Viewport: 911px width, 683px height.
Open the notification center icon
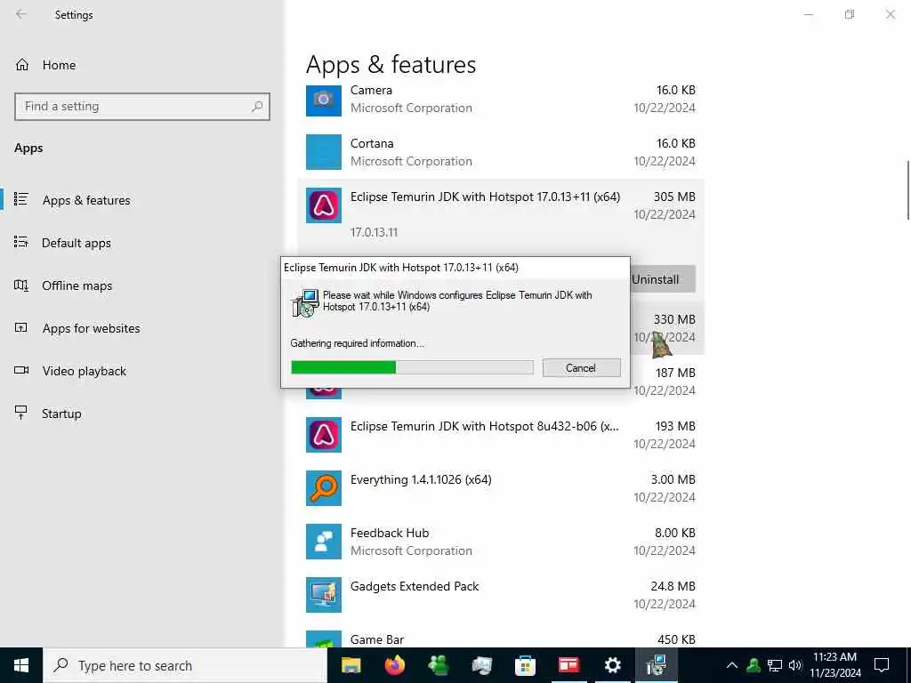pos(882,665)
